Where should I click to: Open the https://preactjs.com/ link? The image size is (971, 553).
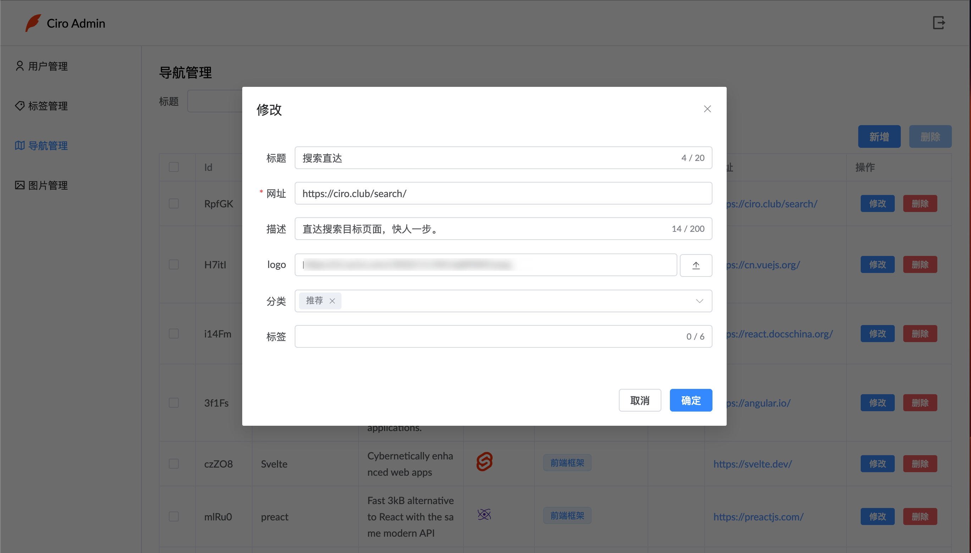coord(758,516)
